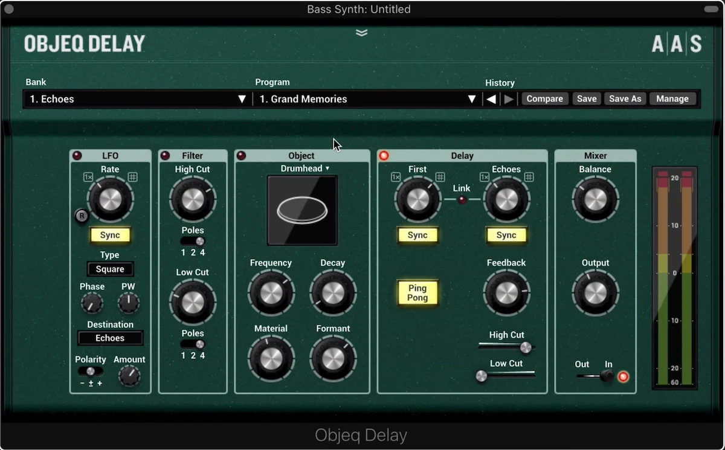The height and width of the screenshot is (450, 725).
Task: Switch the LFO Polarity selector
Action: pos(91,371)
